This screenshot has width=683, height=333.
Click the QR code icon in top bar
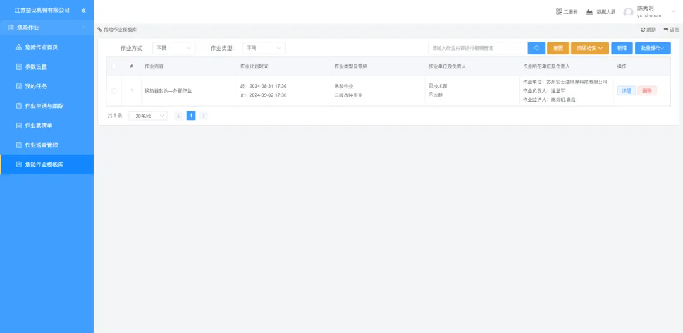pyautogui.click(x=559, y=11)
